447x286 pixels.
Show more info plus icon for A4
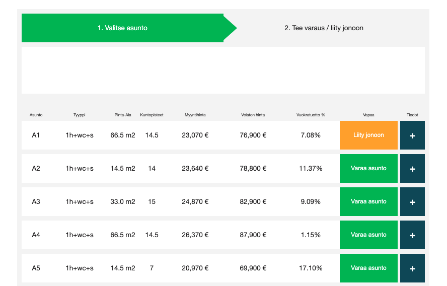pyautogui.click(x=412, y=235)
